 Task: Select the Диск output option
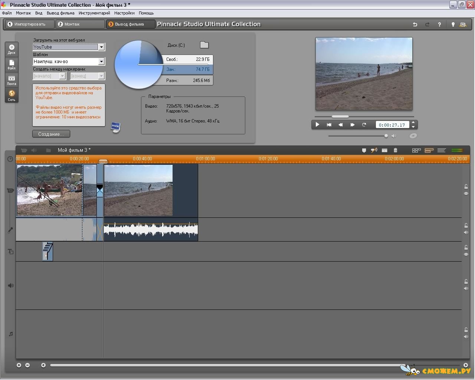coord(12,49)
